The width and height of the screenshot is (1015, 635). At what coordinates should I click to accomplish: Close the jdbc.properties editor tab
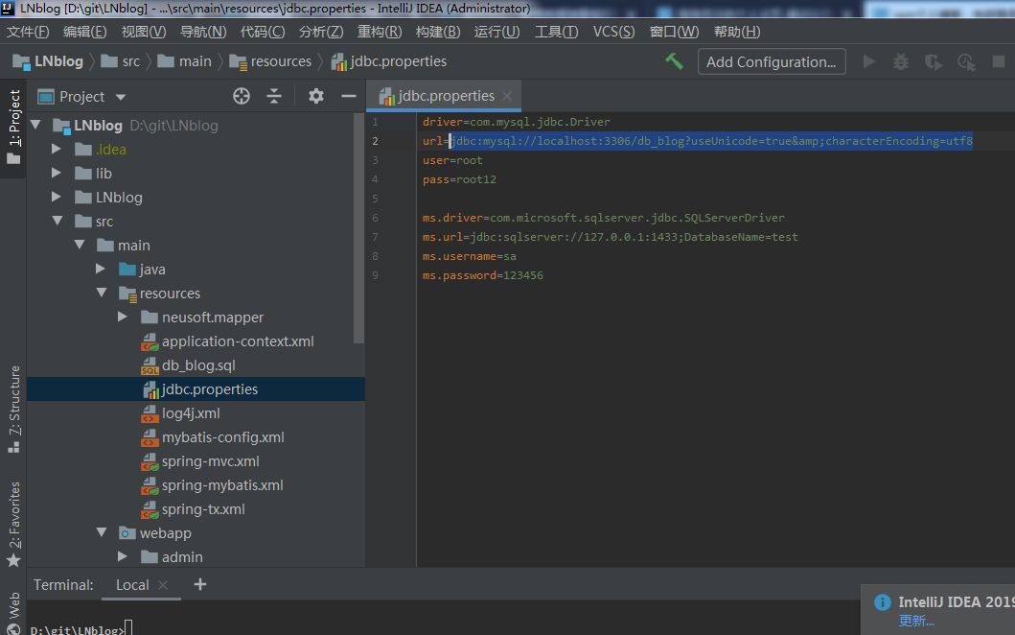coord(507,96)
